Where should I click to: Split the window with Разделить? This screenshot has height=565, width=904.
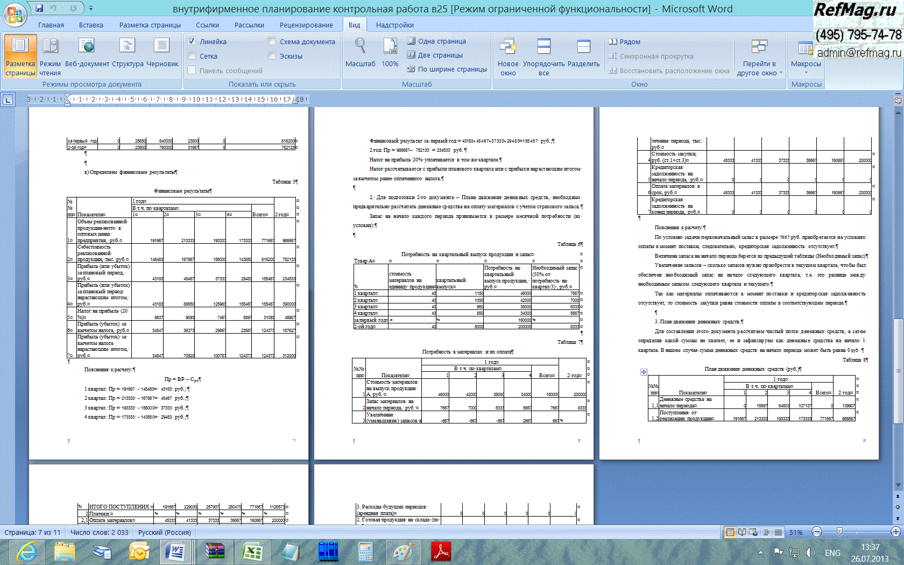click(583, 54)
